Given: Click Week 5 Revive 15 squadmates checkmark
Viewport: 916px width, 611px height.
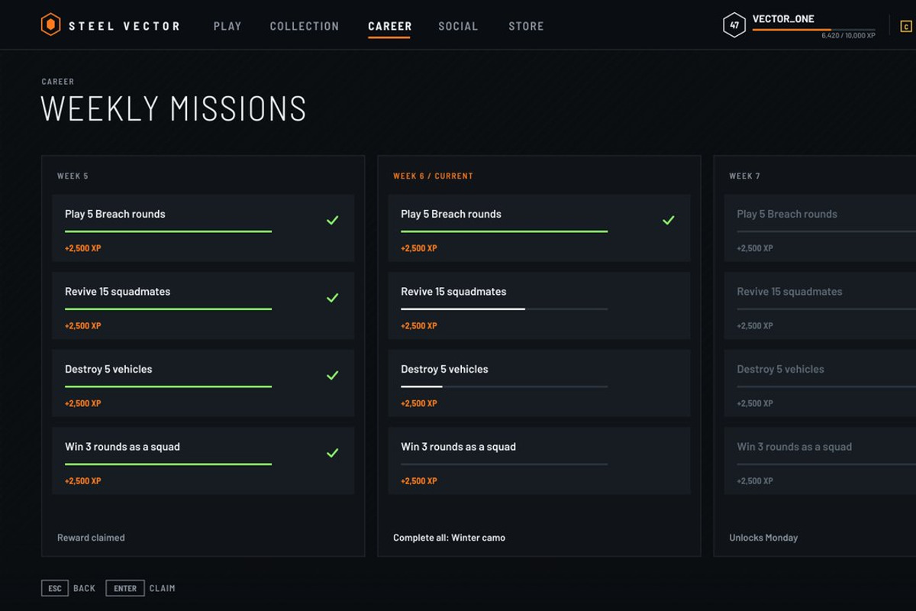Looking at the screenshot, I should click(333, 298).
